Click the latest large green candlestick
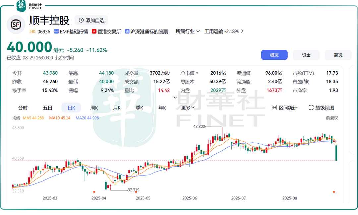 [x=336, y=153]
